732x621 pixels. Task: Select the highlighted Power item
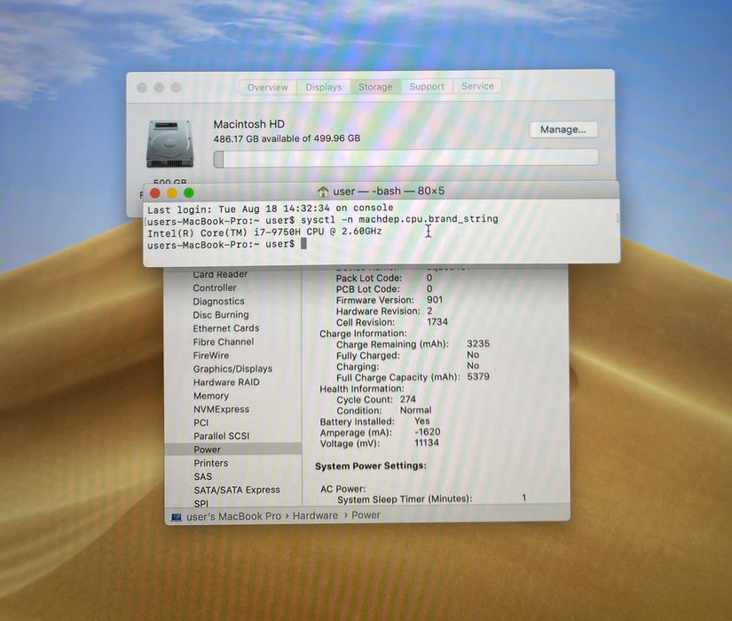tap(233, 449)
